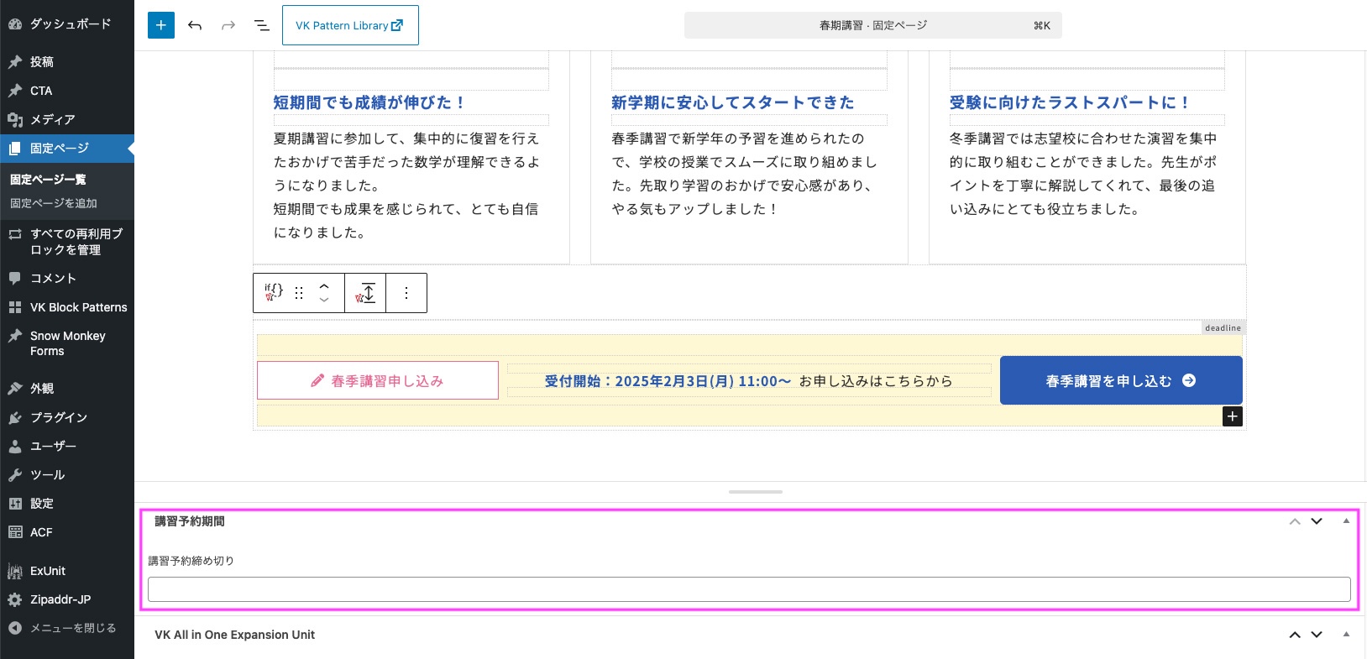Collapse sidebar with メニューを閉じる
Screen dimensions: 1367x659
[x=72, y=628]
